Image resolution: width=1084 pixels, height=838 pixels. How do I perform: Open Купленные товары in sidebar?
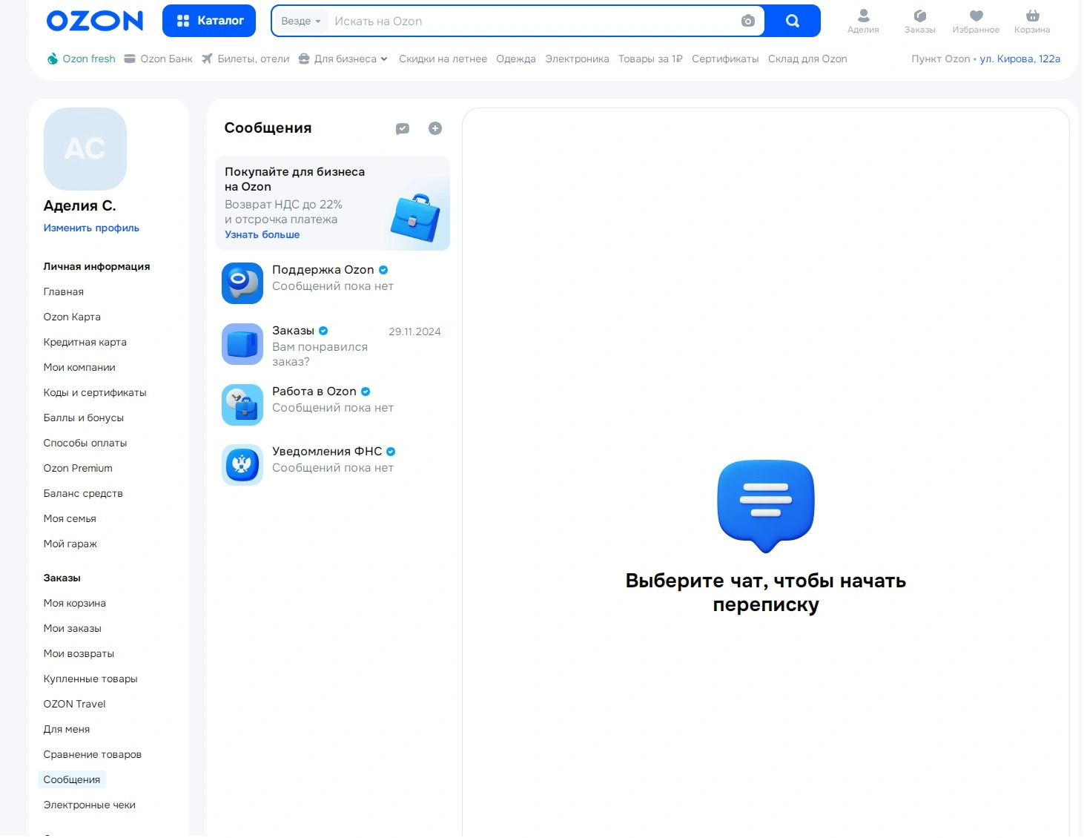pos(90,679)
